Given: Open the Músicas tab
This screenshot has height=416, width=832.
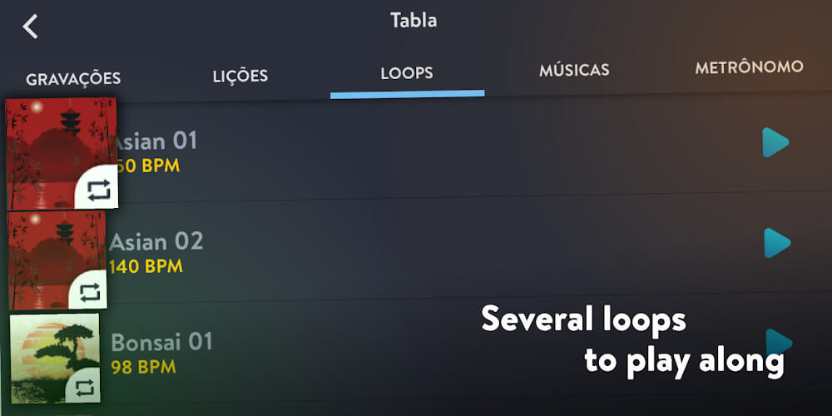Looking at the screenshot, I should 574,70.
